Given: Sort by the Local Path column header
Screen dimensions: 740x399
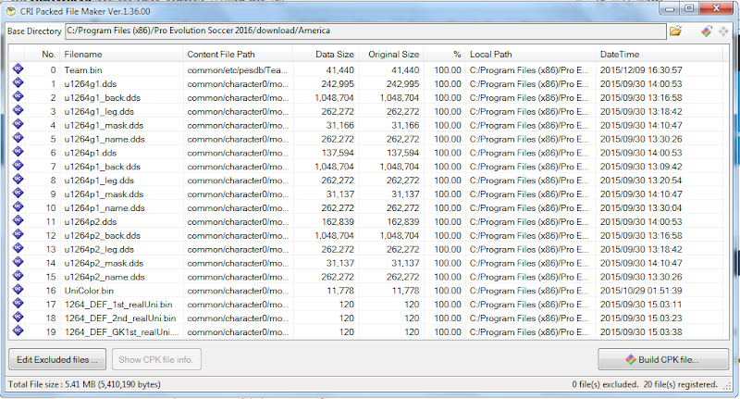Looking at the screenshot, I should coord(530,55).
